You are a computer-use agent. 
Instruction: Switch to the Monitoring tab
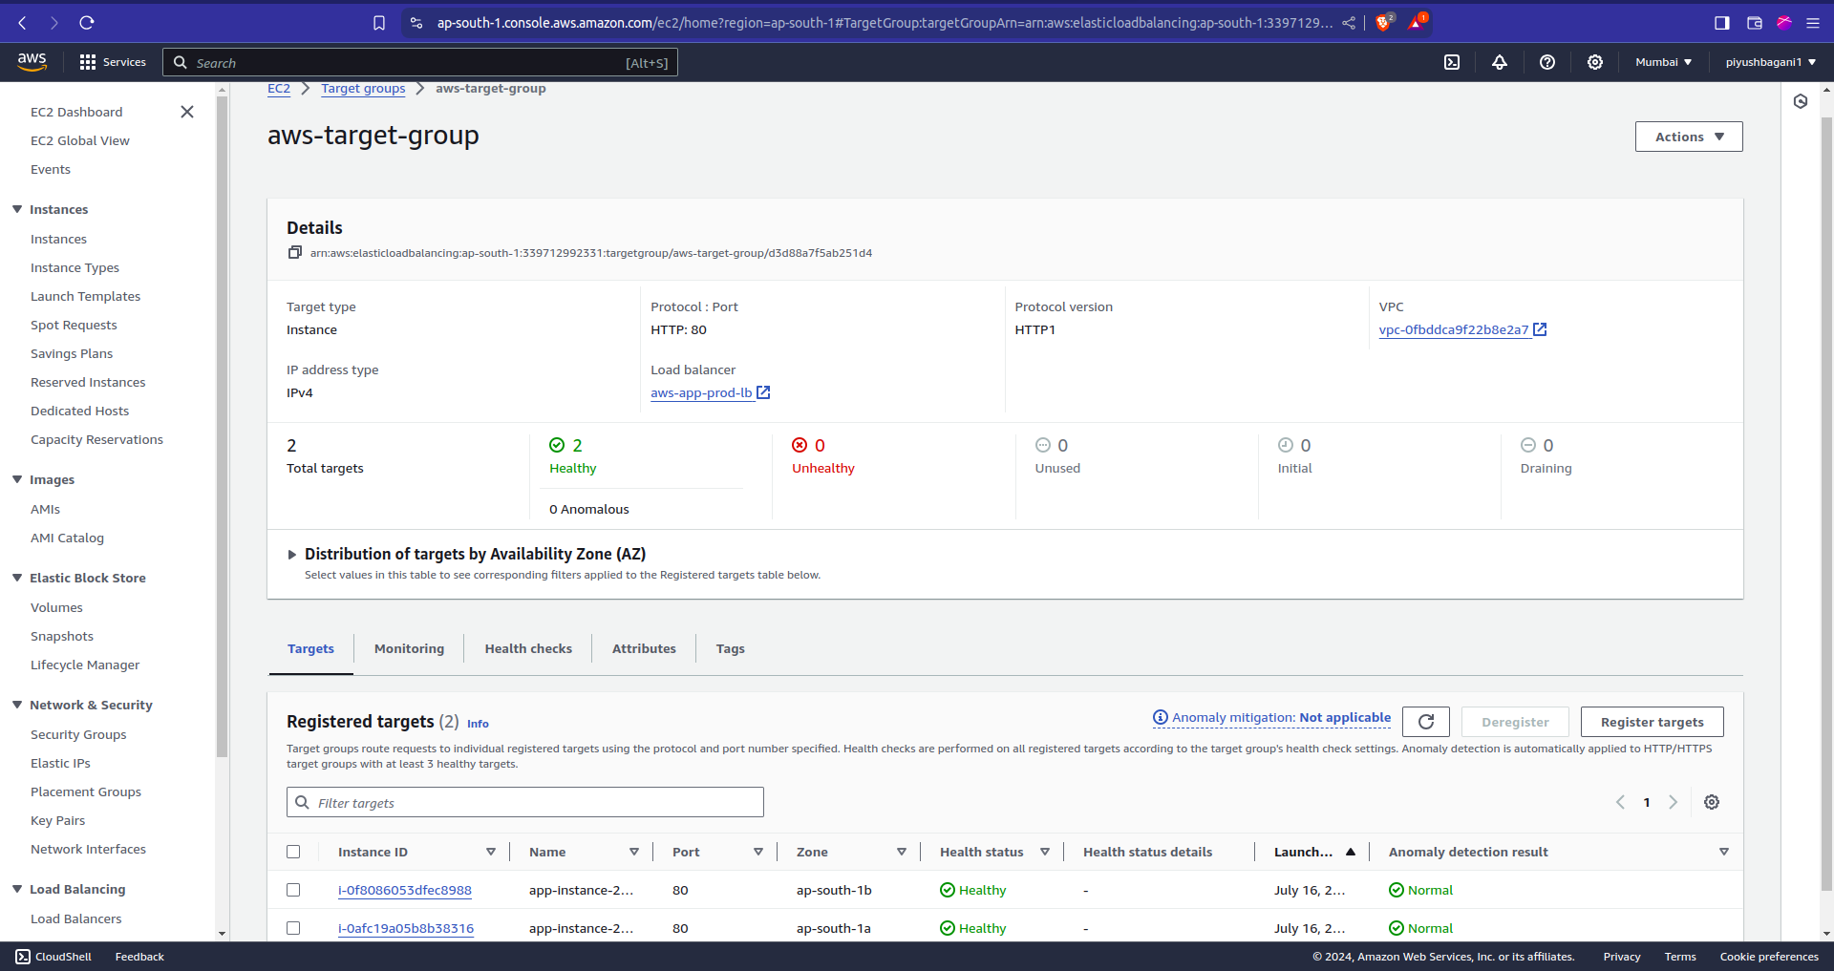(409, 648)
